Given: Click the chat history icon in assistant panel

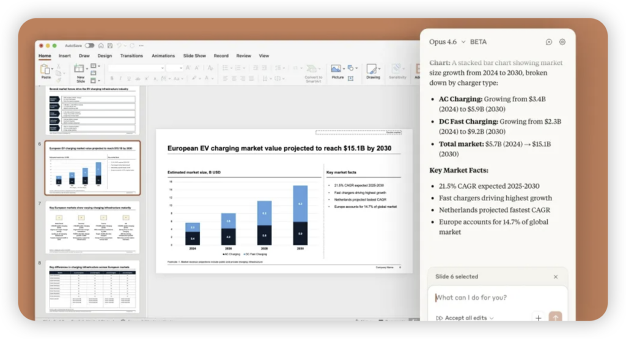Looking at the screenshot, I should tap(548, 42).
